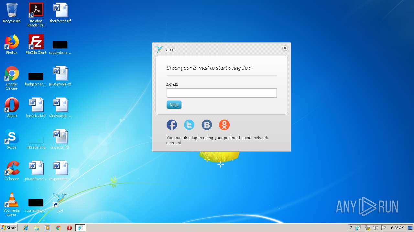This screenshot has height=232, width=414.
Task: Click the Action Center flag icon
Action: point(383,228)
